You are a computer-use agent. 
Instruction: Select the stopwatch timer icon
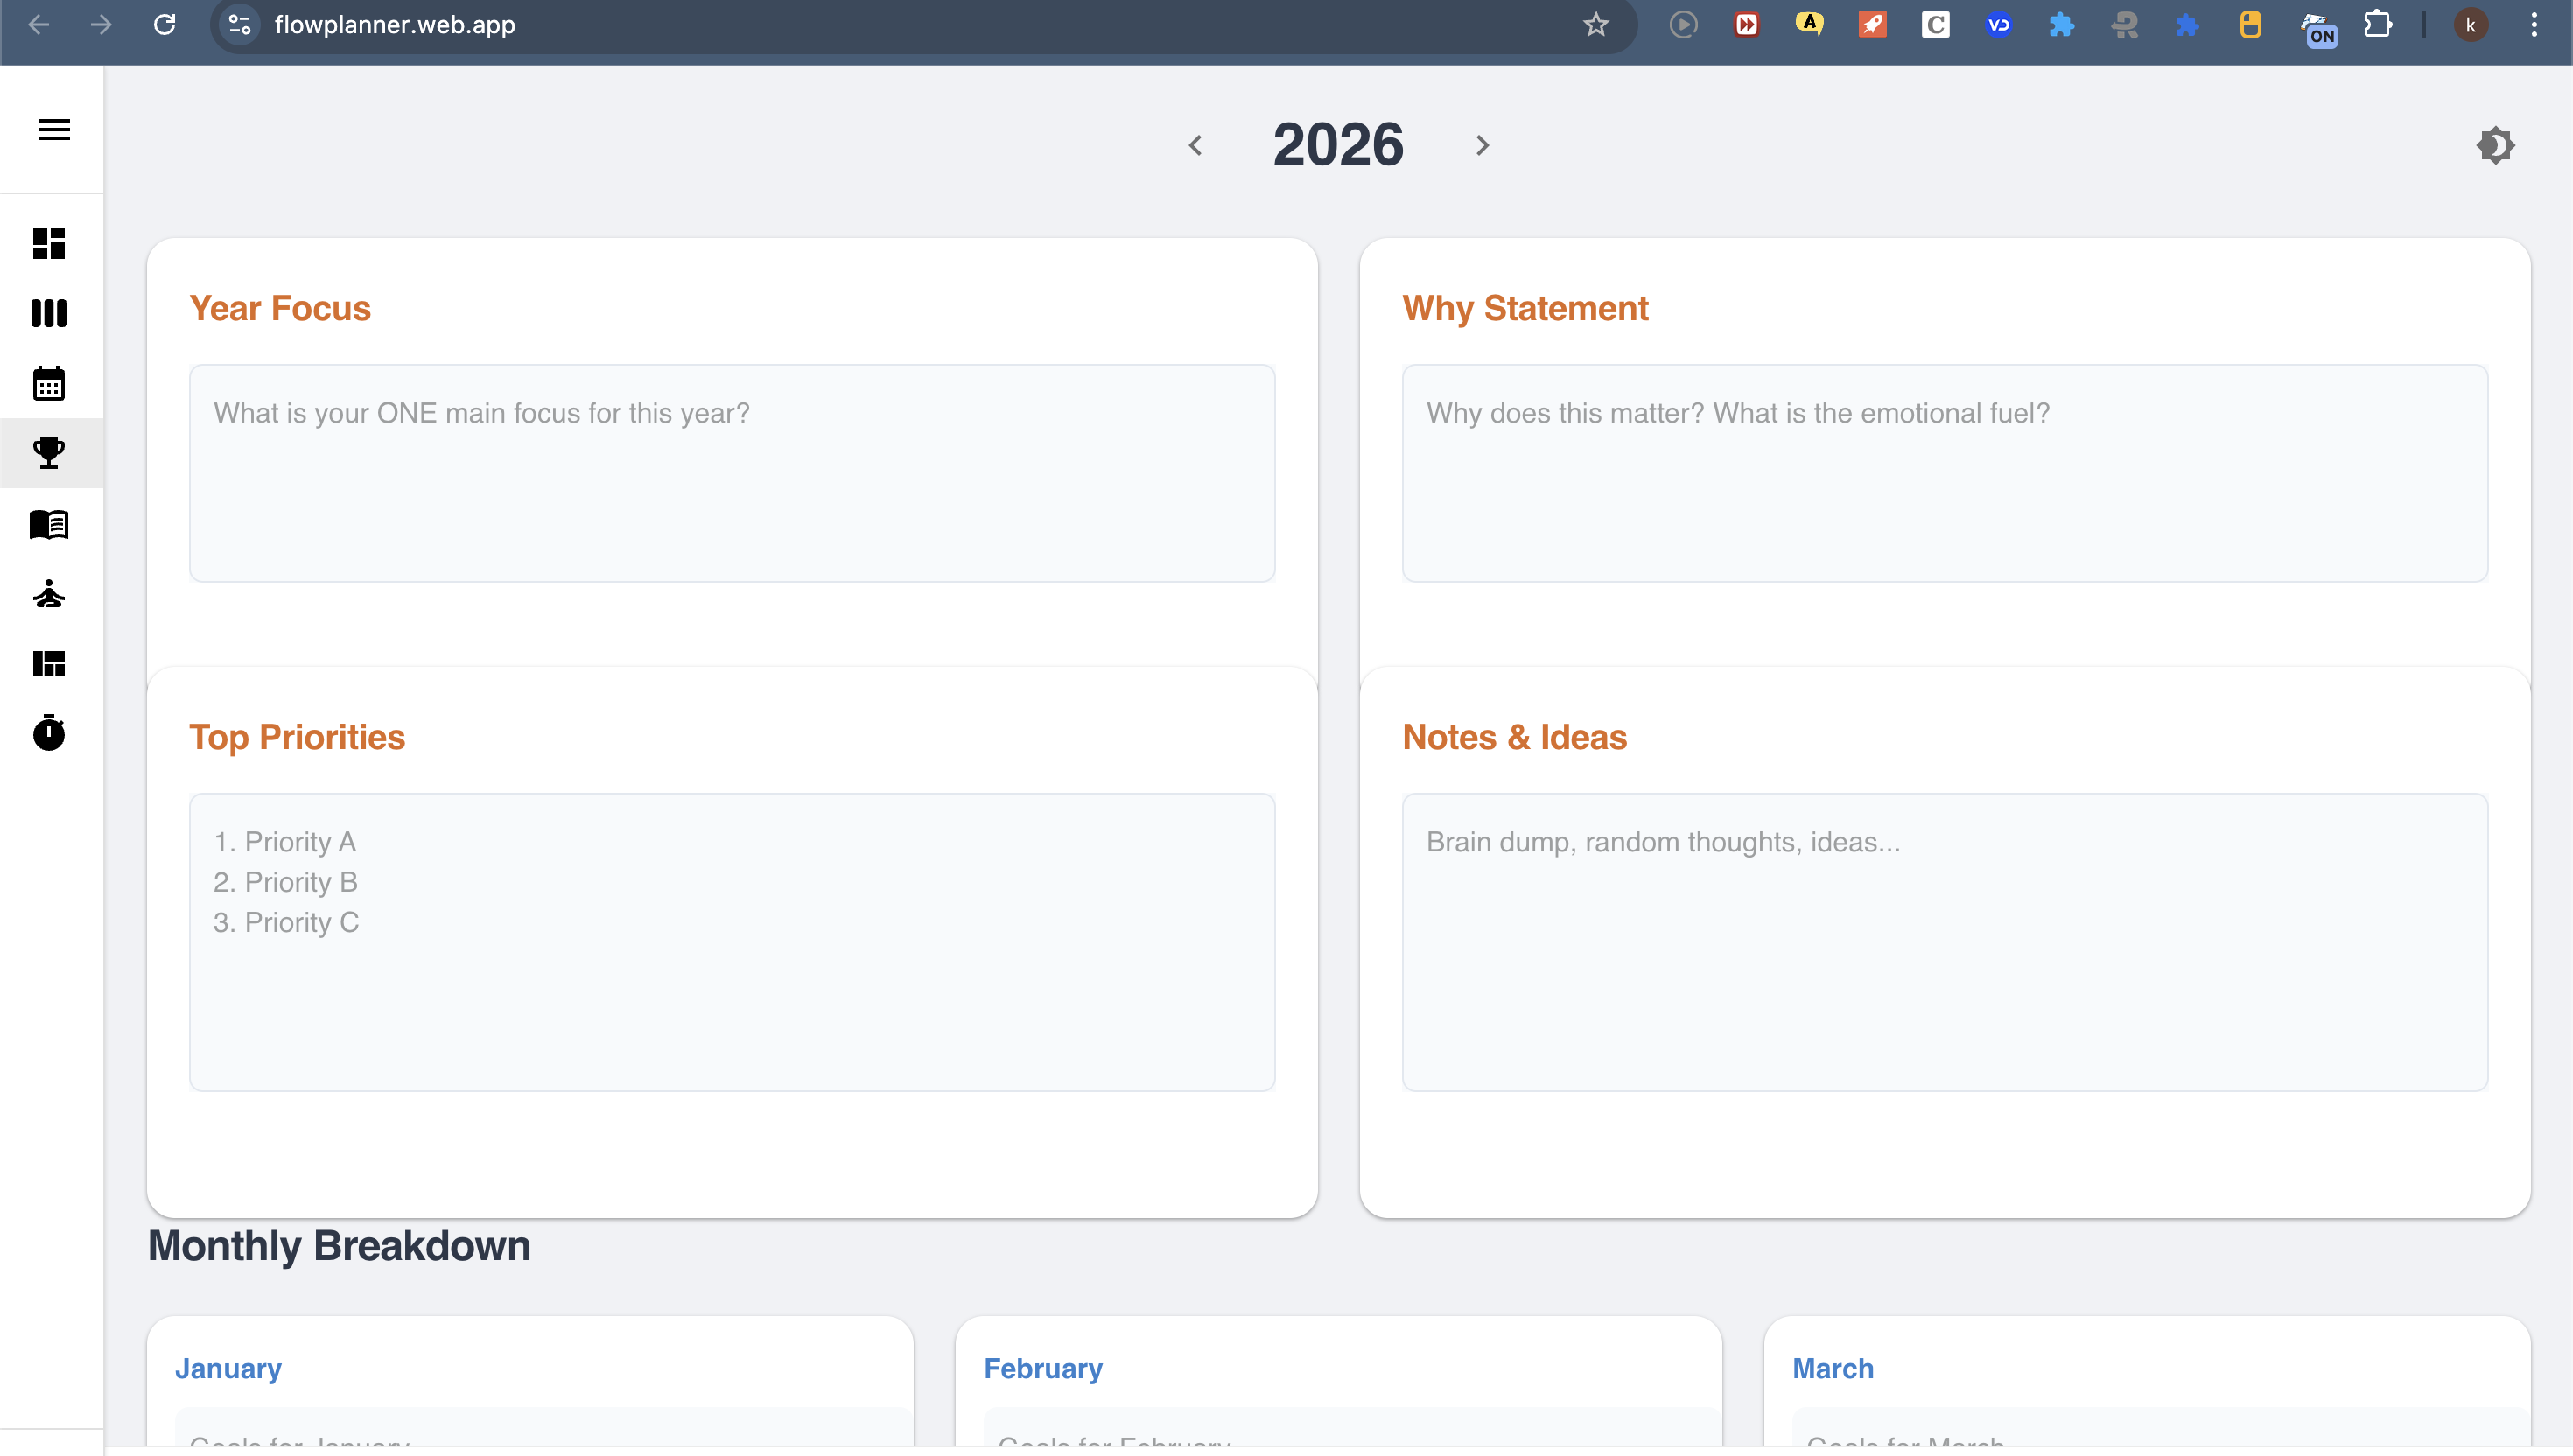[x=49, y=733]
